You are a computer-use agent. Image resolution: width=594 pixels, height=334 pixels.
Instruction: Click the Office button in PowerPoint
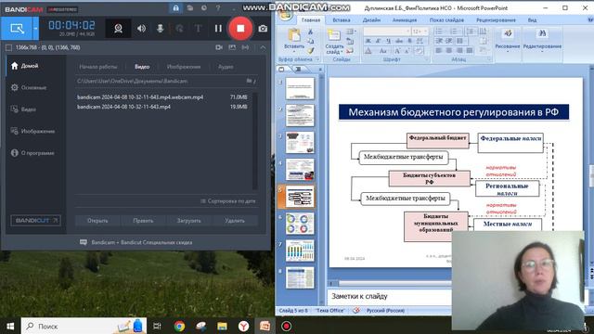coord(286,15)
